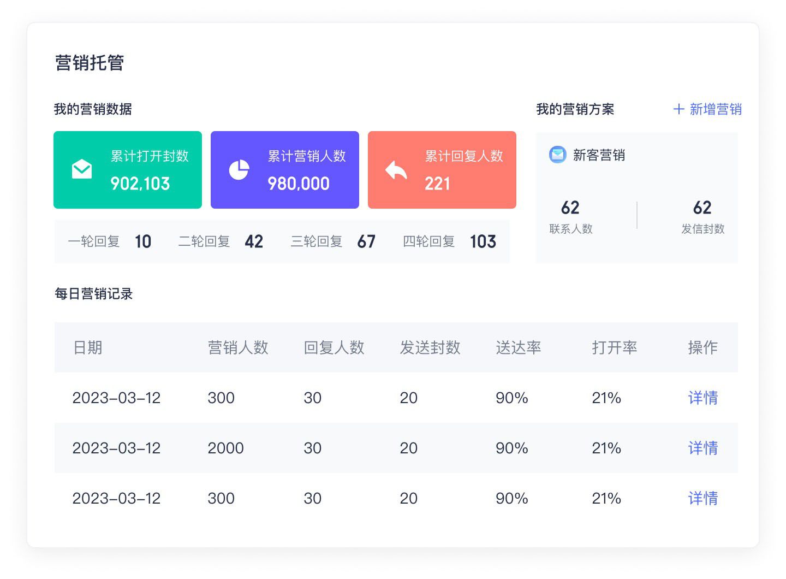Click the plus icon before 新增营销
The height and width of the screenshot is (579, 786).
pyautogui.click(x=678, y=109)
